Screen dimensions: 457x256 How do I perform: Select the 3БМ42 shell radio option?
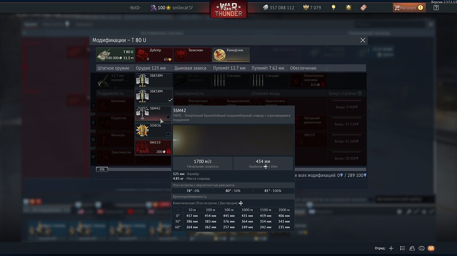[x=168, y=117]
